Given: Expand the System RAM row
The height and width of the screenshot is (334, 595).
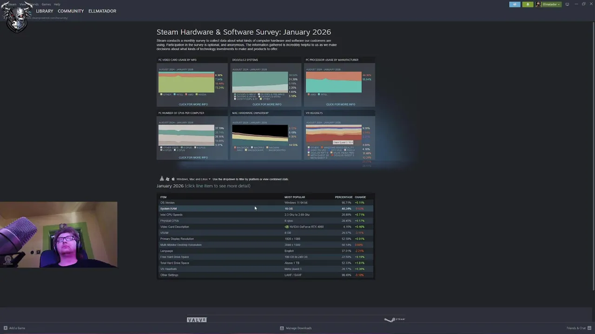Looking at the screenshot, I should [265, 209].
